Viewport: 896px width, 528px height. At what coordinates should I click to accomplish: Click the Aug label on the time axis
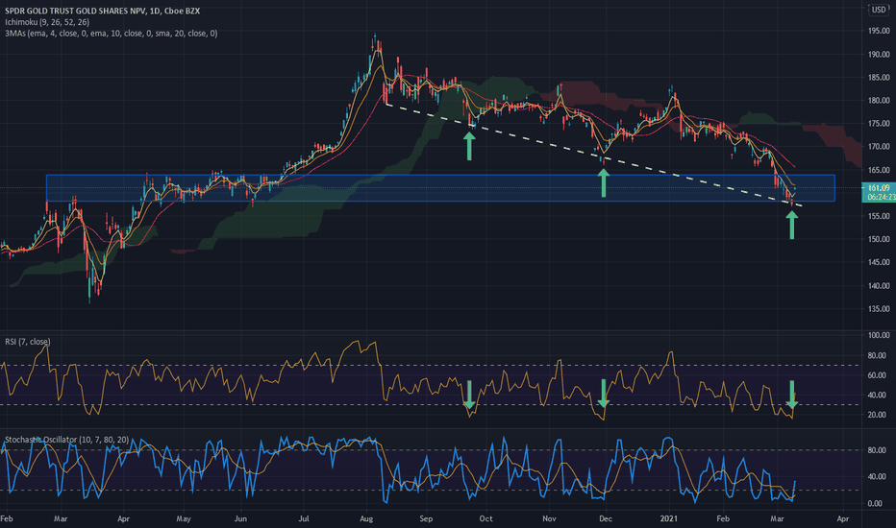tap(366, 518)
